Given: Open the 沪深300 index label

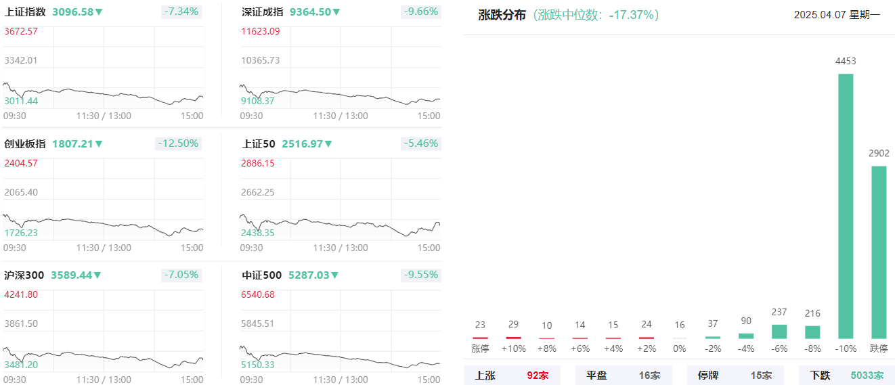Looking at the screenshot, I should [x=24, y=275].
